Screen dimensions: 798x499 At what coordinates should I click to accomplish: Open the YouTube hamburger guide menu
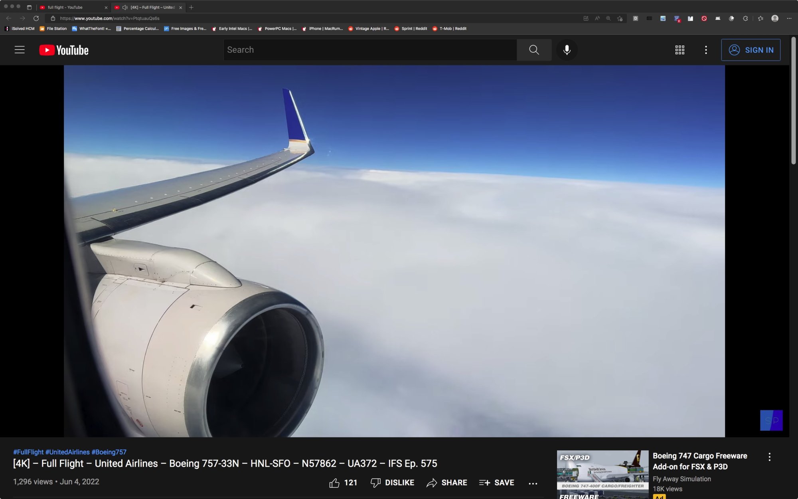(x=20, y=50)
